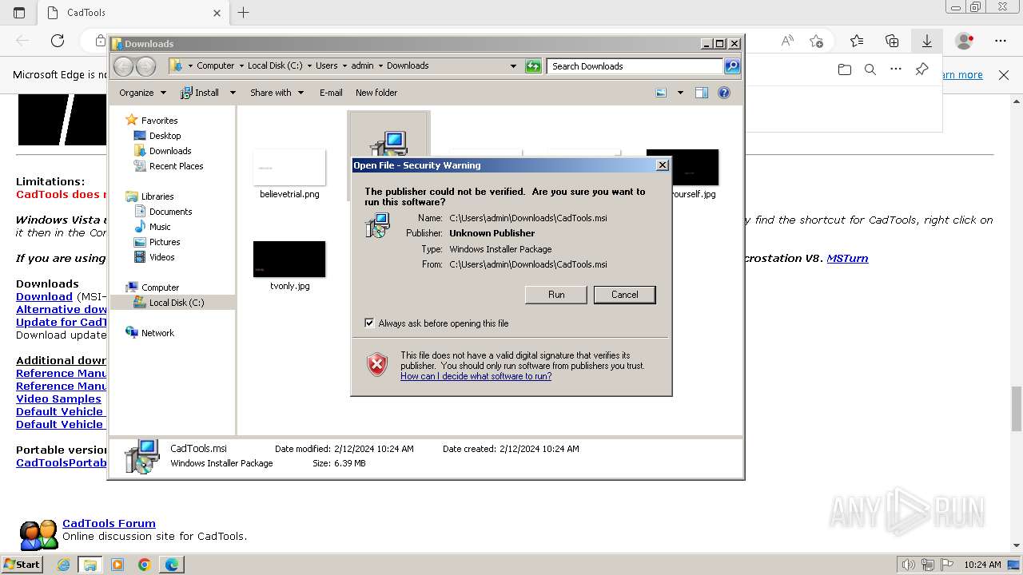Screen dimensions: 1023x575
Task: Click the CadTools.msi icon in details pane
Action: (142, 456)
